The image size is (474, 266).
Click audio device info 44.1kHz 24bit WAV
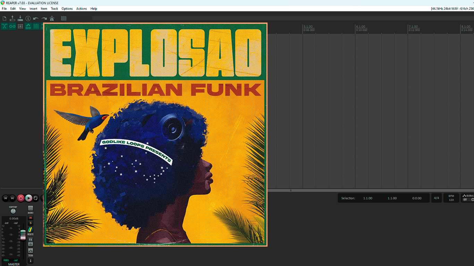[x=452, y=9]
